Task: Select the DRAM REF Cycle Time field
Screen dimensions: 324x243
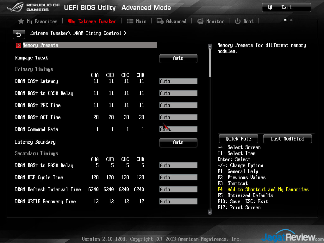Action: (178, 178)
